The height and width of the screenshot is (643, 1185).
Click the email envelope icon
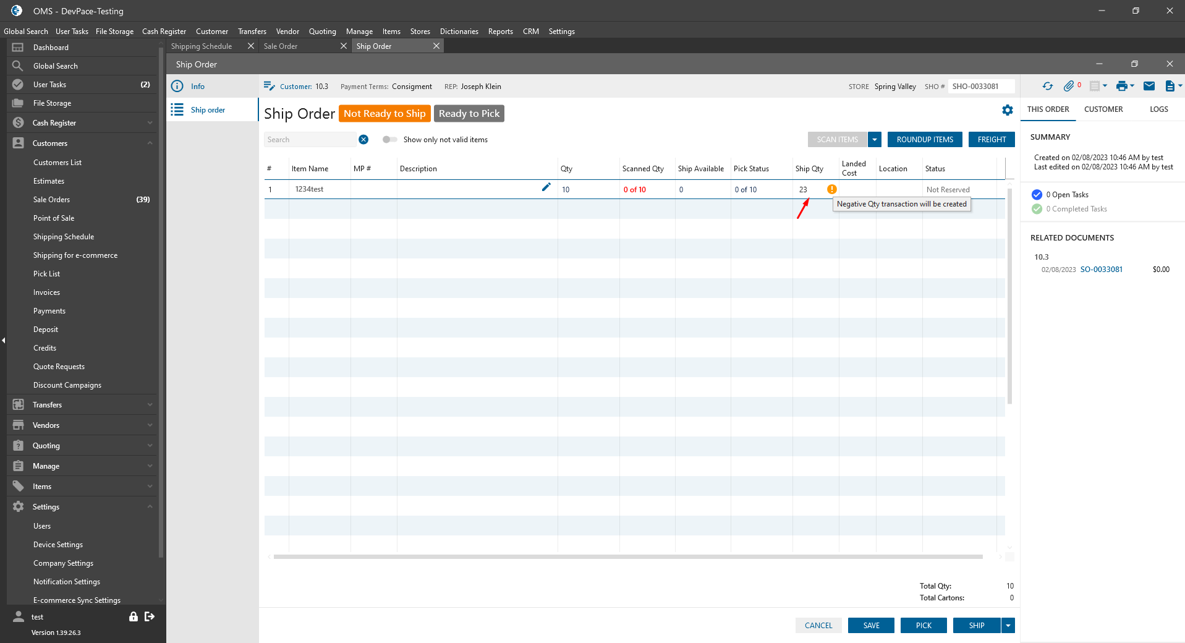(1149, 87)
